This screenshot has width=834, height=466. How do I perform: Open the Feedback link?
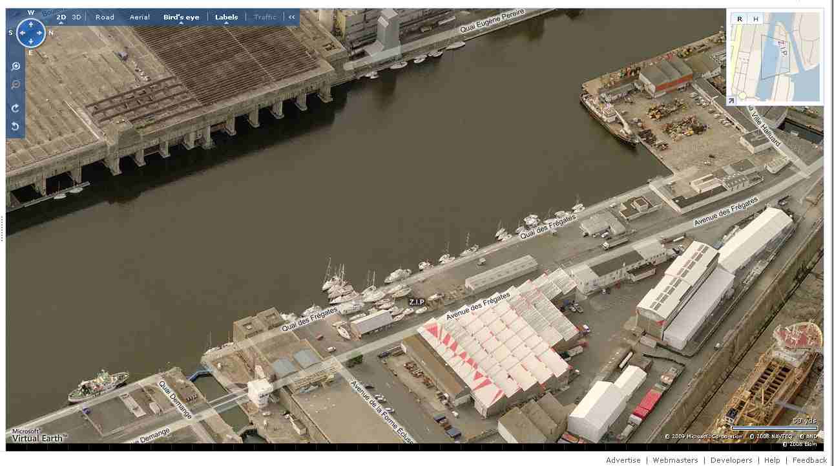(x=809, y=460)
